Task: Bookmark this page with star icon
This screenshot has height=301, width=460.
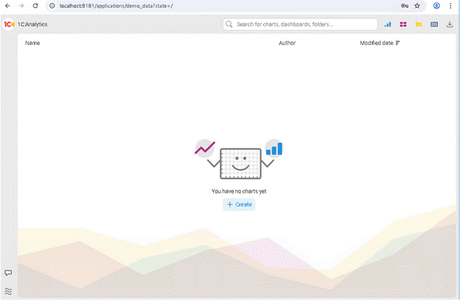Action: tap(417, 6)
